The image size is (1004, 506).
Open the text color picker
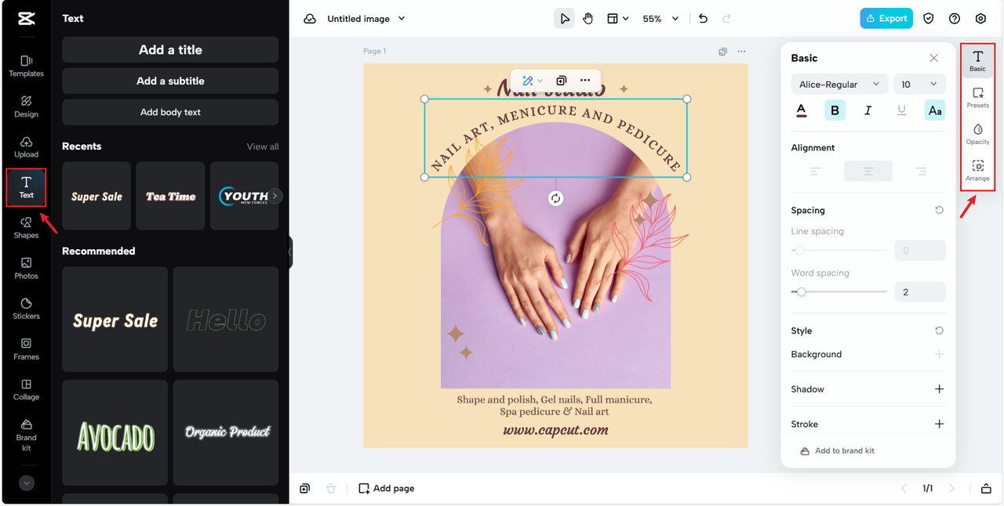801,110
